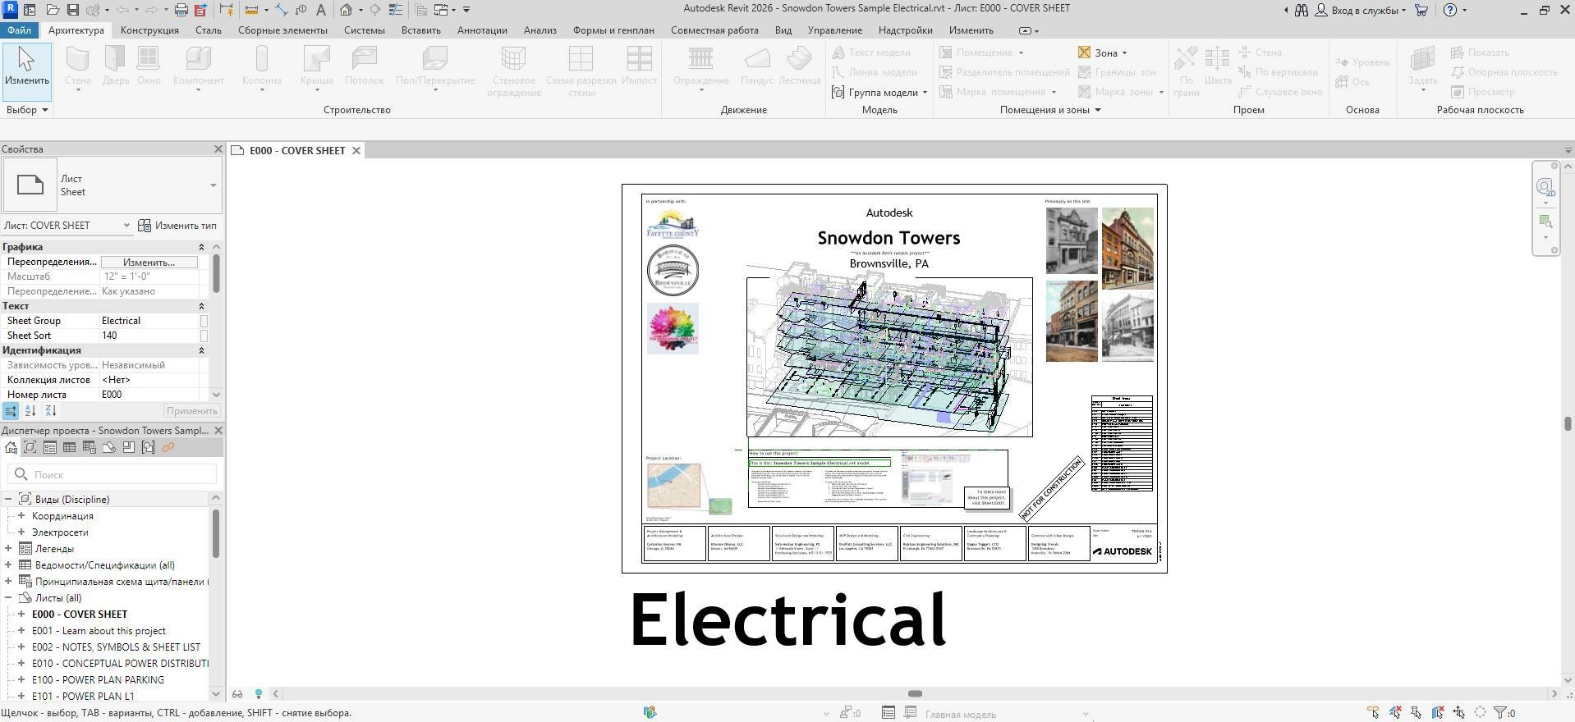The image size is (1575, 722).
Task: Click the Properties palette scrollbar thumb
Action: click(x=216, y=273)
